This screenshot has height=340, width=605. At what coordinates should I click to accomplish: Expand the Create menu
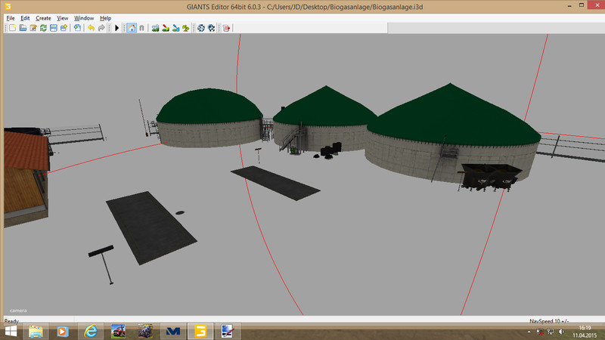(44, 17)
